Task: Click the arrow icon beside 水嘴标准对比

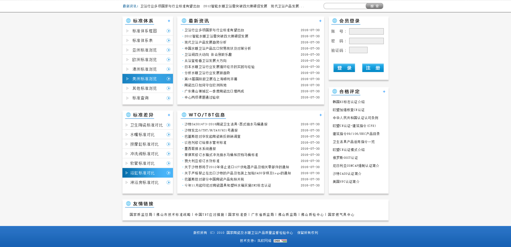Action: pyautogui.click(x=168, y=135)
